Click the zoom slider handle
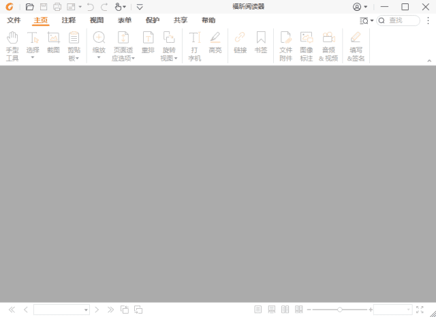436x317 pixels. tap(339, 310)
